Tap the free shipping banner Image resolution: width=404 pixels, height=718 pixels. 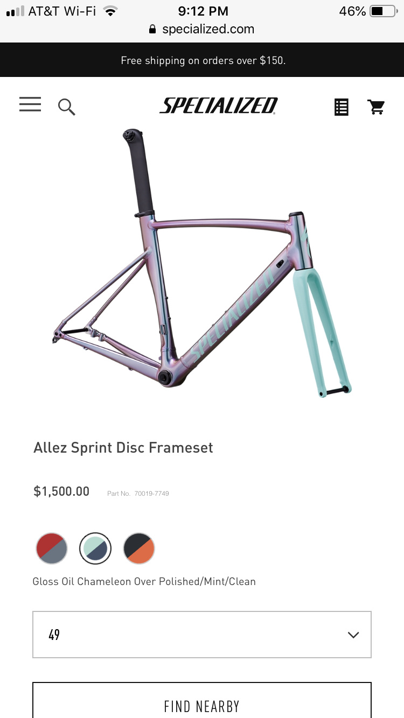tap(202, 60)
